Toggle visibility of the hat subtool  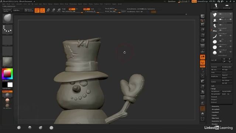(x=230, y=19)
